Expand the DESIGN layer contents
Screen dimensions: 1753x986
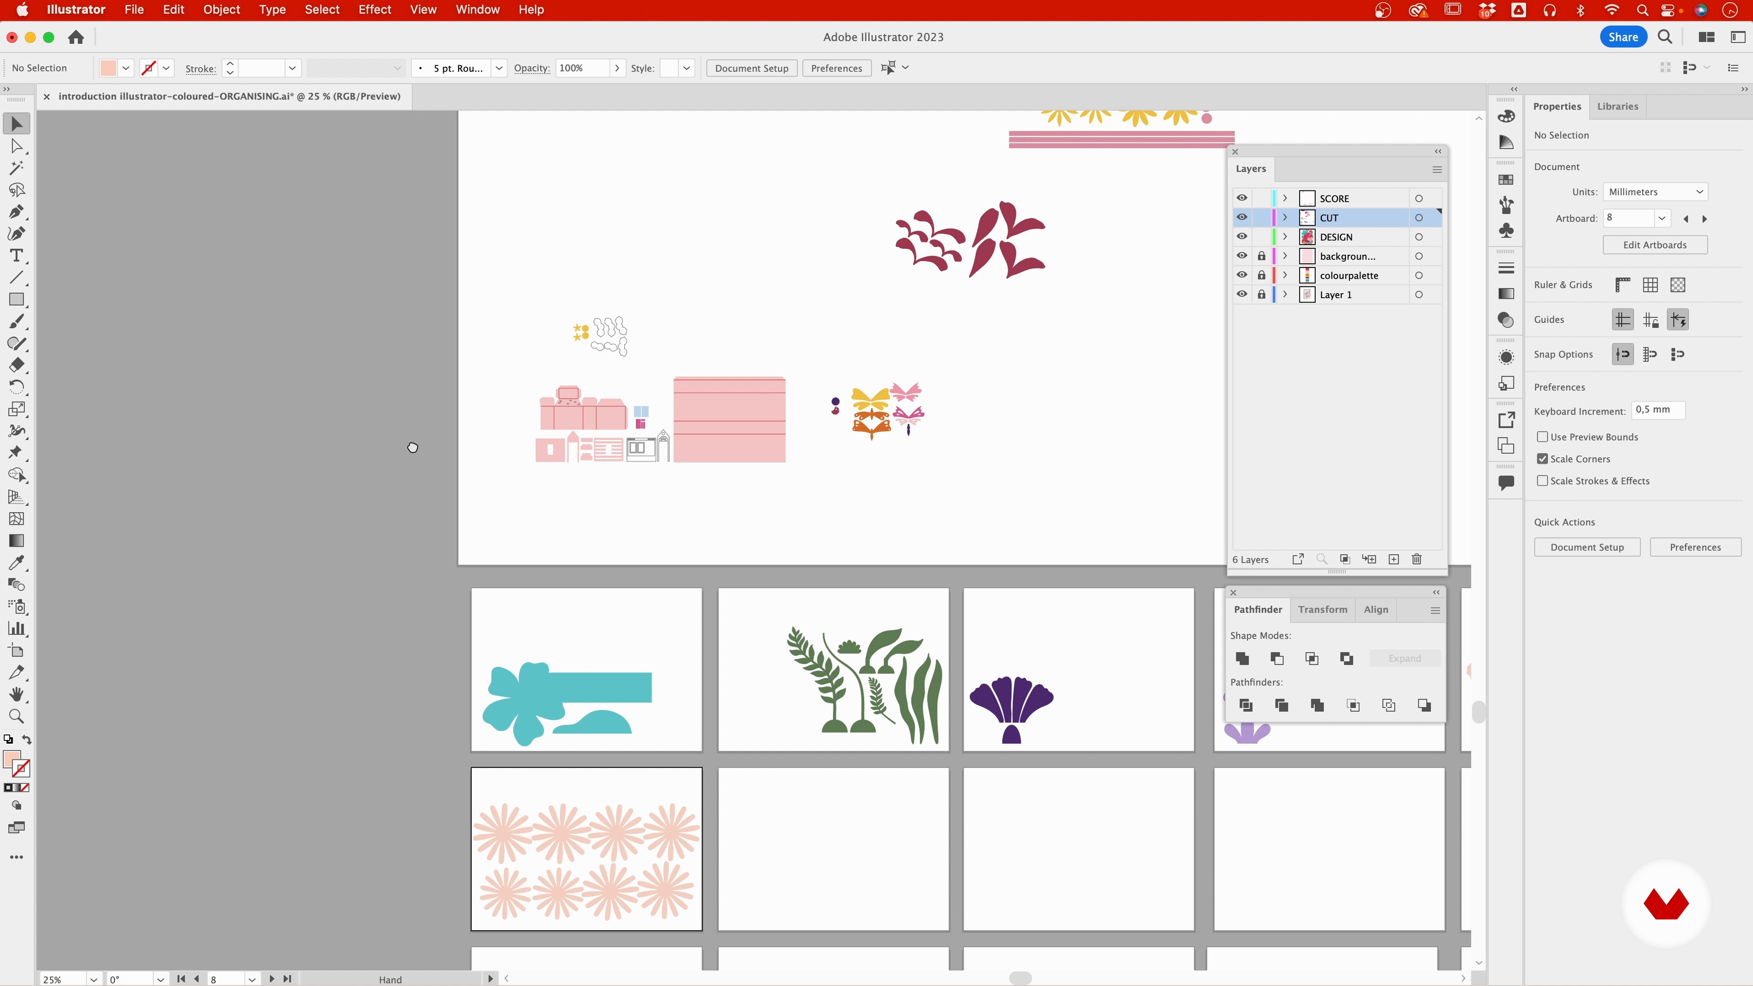[1285, 236]
